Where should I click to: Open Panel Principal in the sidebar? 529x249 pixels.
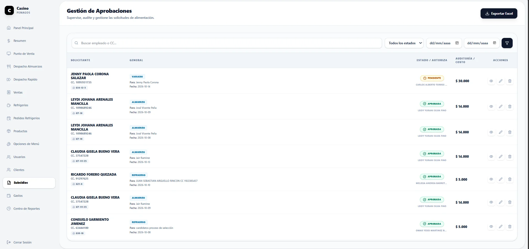pyautogui.click(x=29, y=28)
